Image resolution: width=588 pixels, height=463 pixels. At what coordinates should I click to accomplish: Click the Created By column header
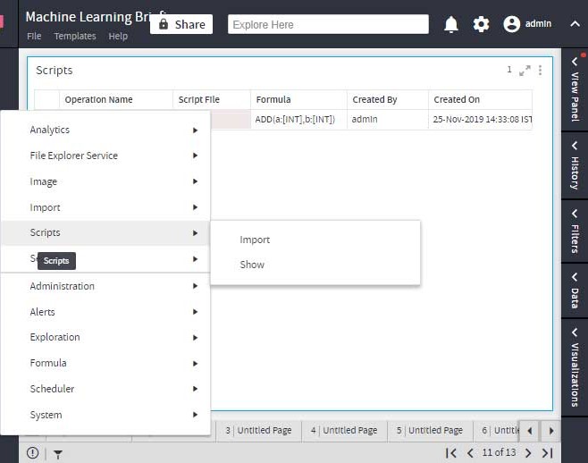(387, 100)
